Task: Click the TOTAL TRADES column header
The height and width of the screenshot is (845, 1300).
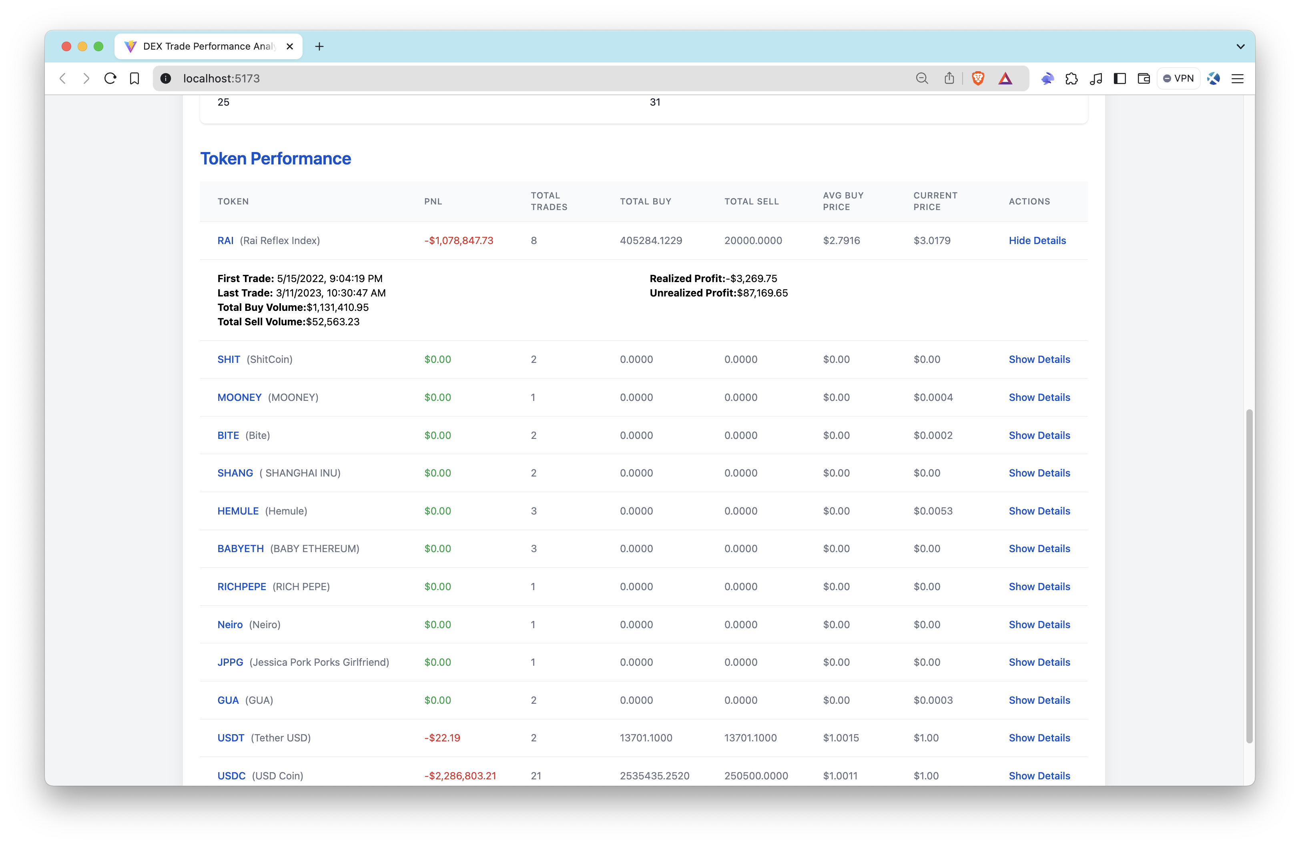Action: (549, 201)
